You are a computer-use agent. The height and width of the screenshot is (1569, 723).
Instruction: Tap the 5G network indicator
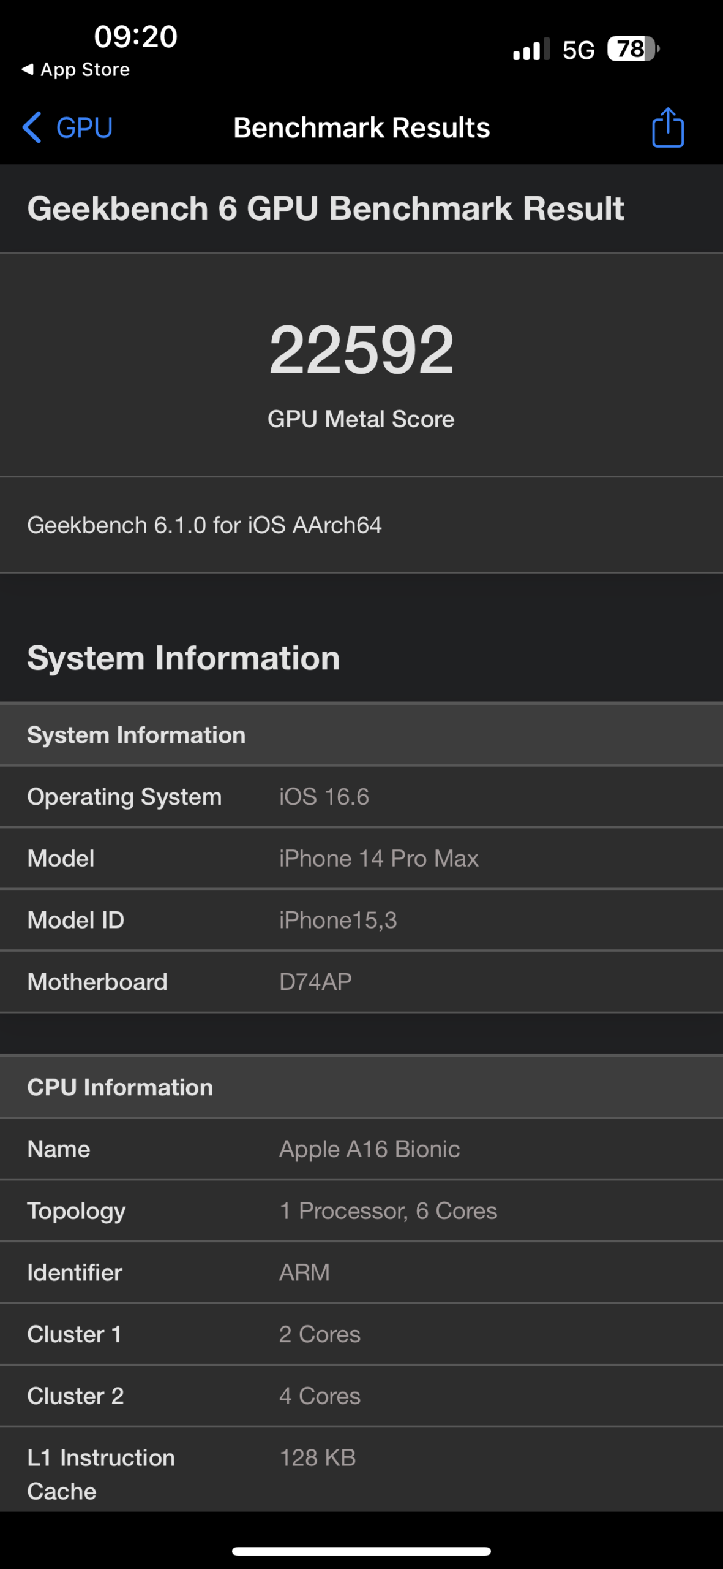pyautogui.click(x=578, y=50)
